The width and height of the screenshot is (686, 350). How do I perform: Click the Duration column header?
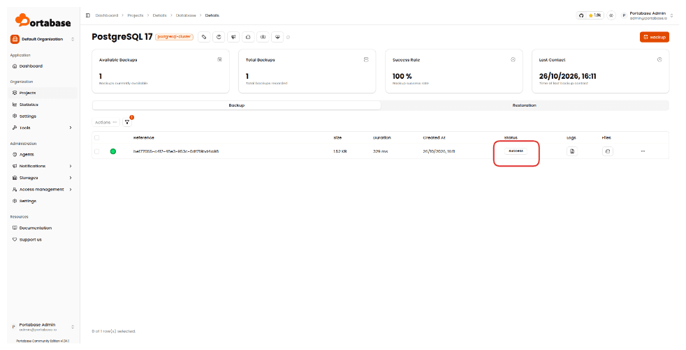tap(382, 138)
